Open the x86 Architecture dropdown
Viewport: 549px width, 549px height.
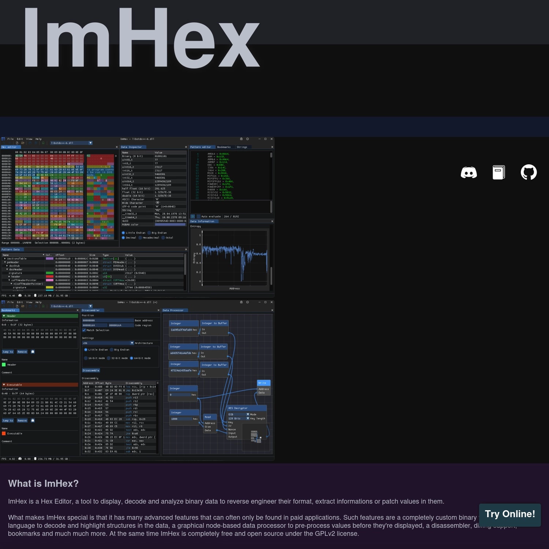(108, 343)
